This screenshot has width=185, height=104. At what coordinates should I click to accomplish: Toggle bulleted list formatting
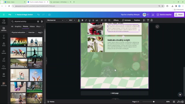[106, 20]
